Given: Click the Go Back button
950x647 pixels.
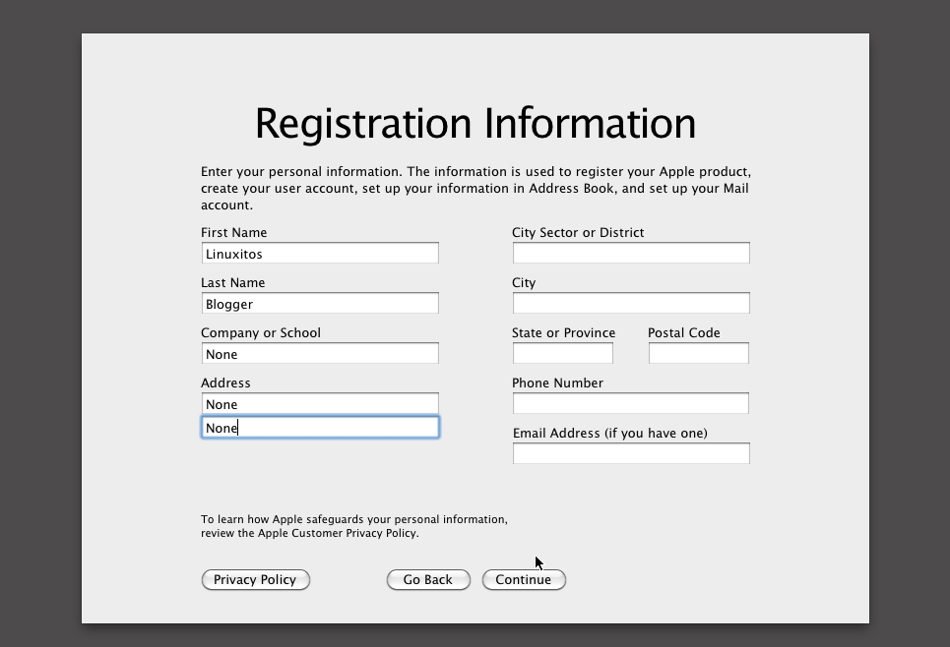Looking at the screenshot, I should [x=428, y=580].
